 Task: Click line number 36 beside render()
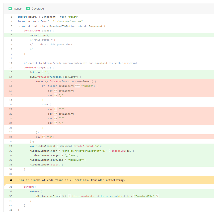[11, 187]
